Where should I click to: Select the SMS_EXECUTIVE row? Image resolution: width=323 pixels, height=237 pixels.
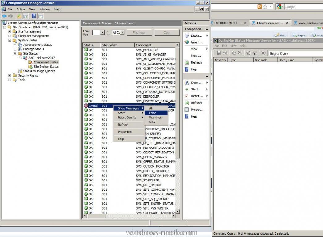pos(130,50)
